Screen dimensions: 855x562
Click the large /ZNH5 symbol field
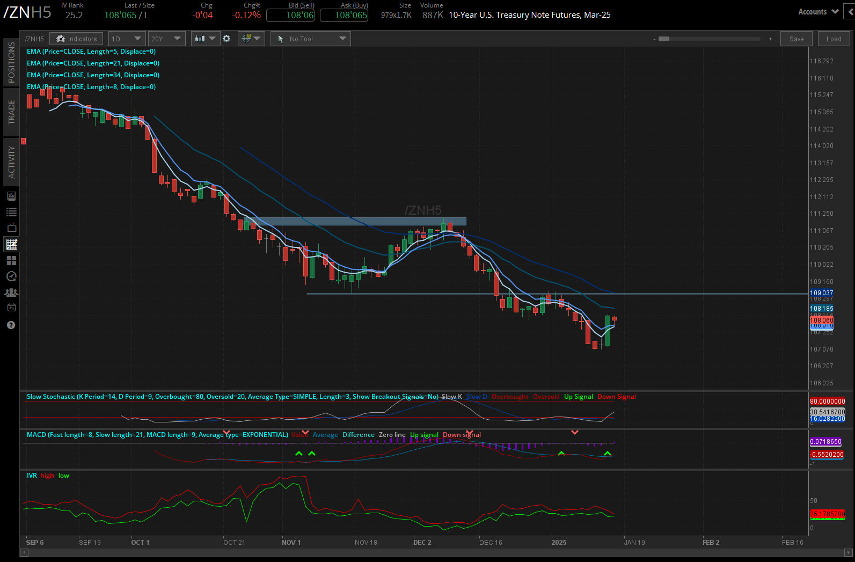27,12
